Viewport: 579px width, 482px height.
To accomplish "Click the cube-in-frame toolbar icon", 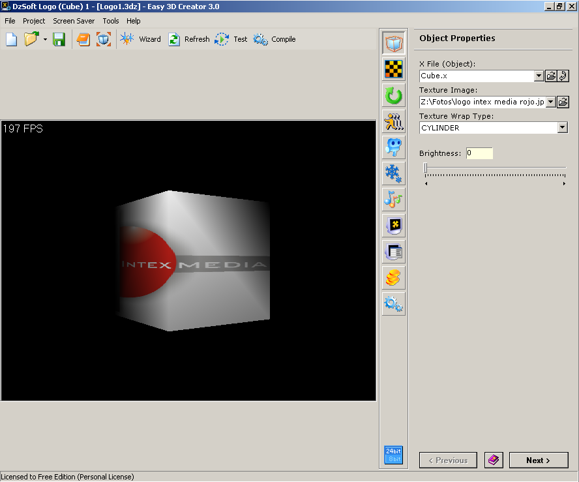I will click(x=104, y=39).
